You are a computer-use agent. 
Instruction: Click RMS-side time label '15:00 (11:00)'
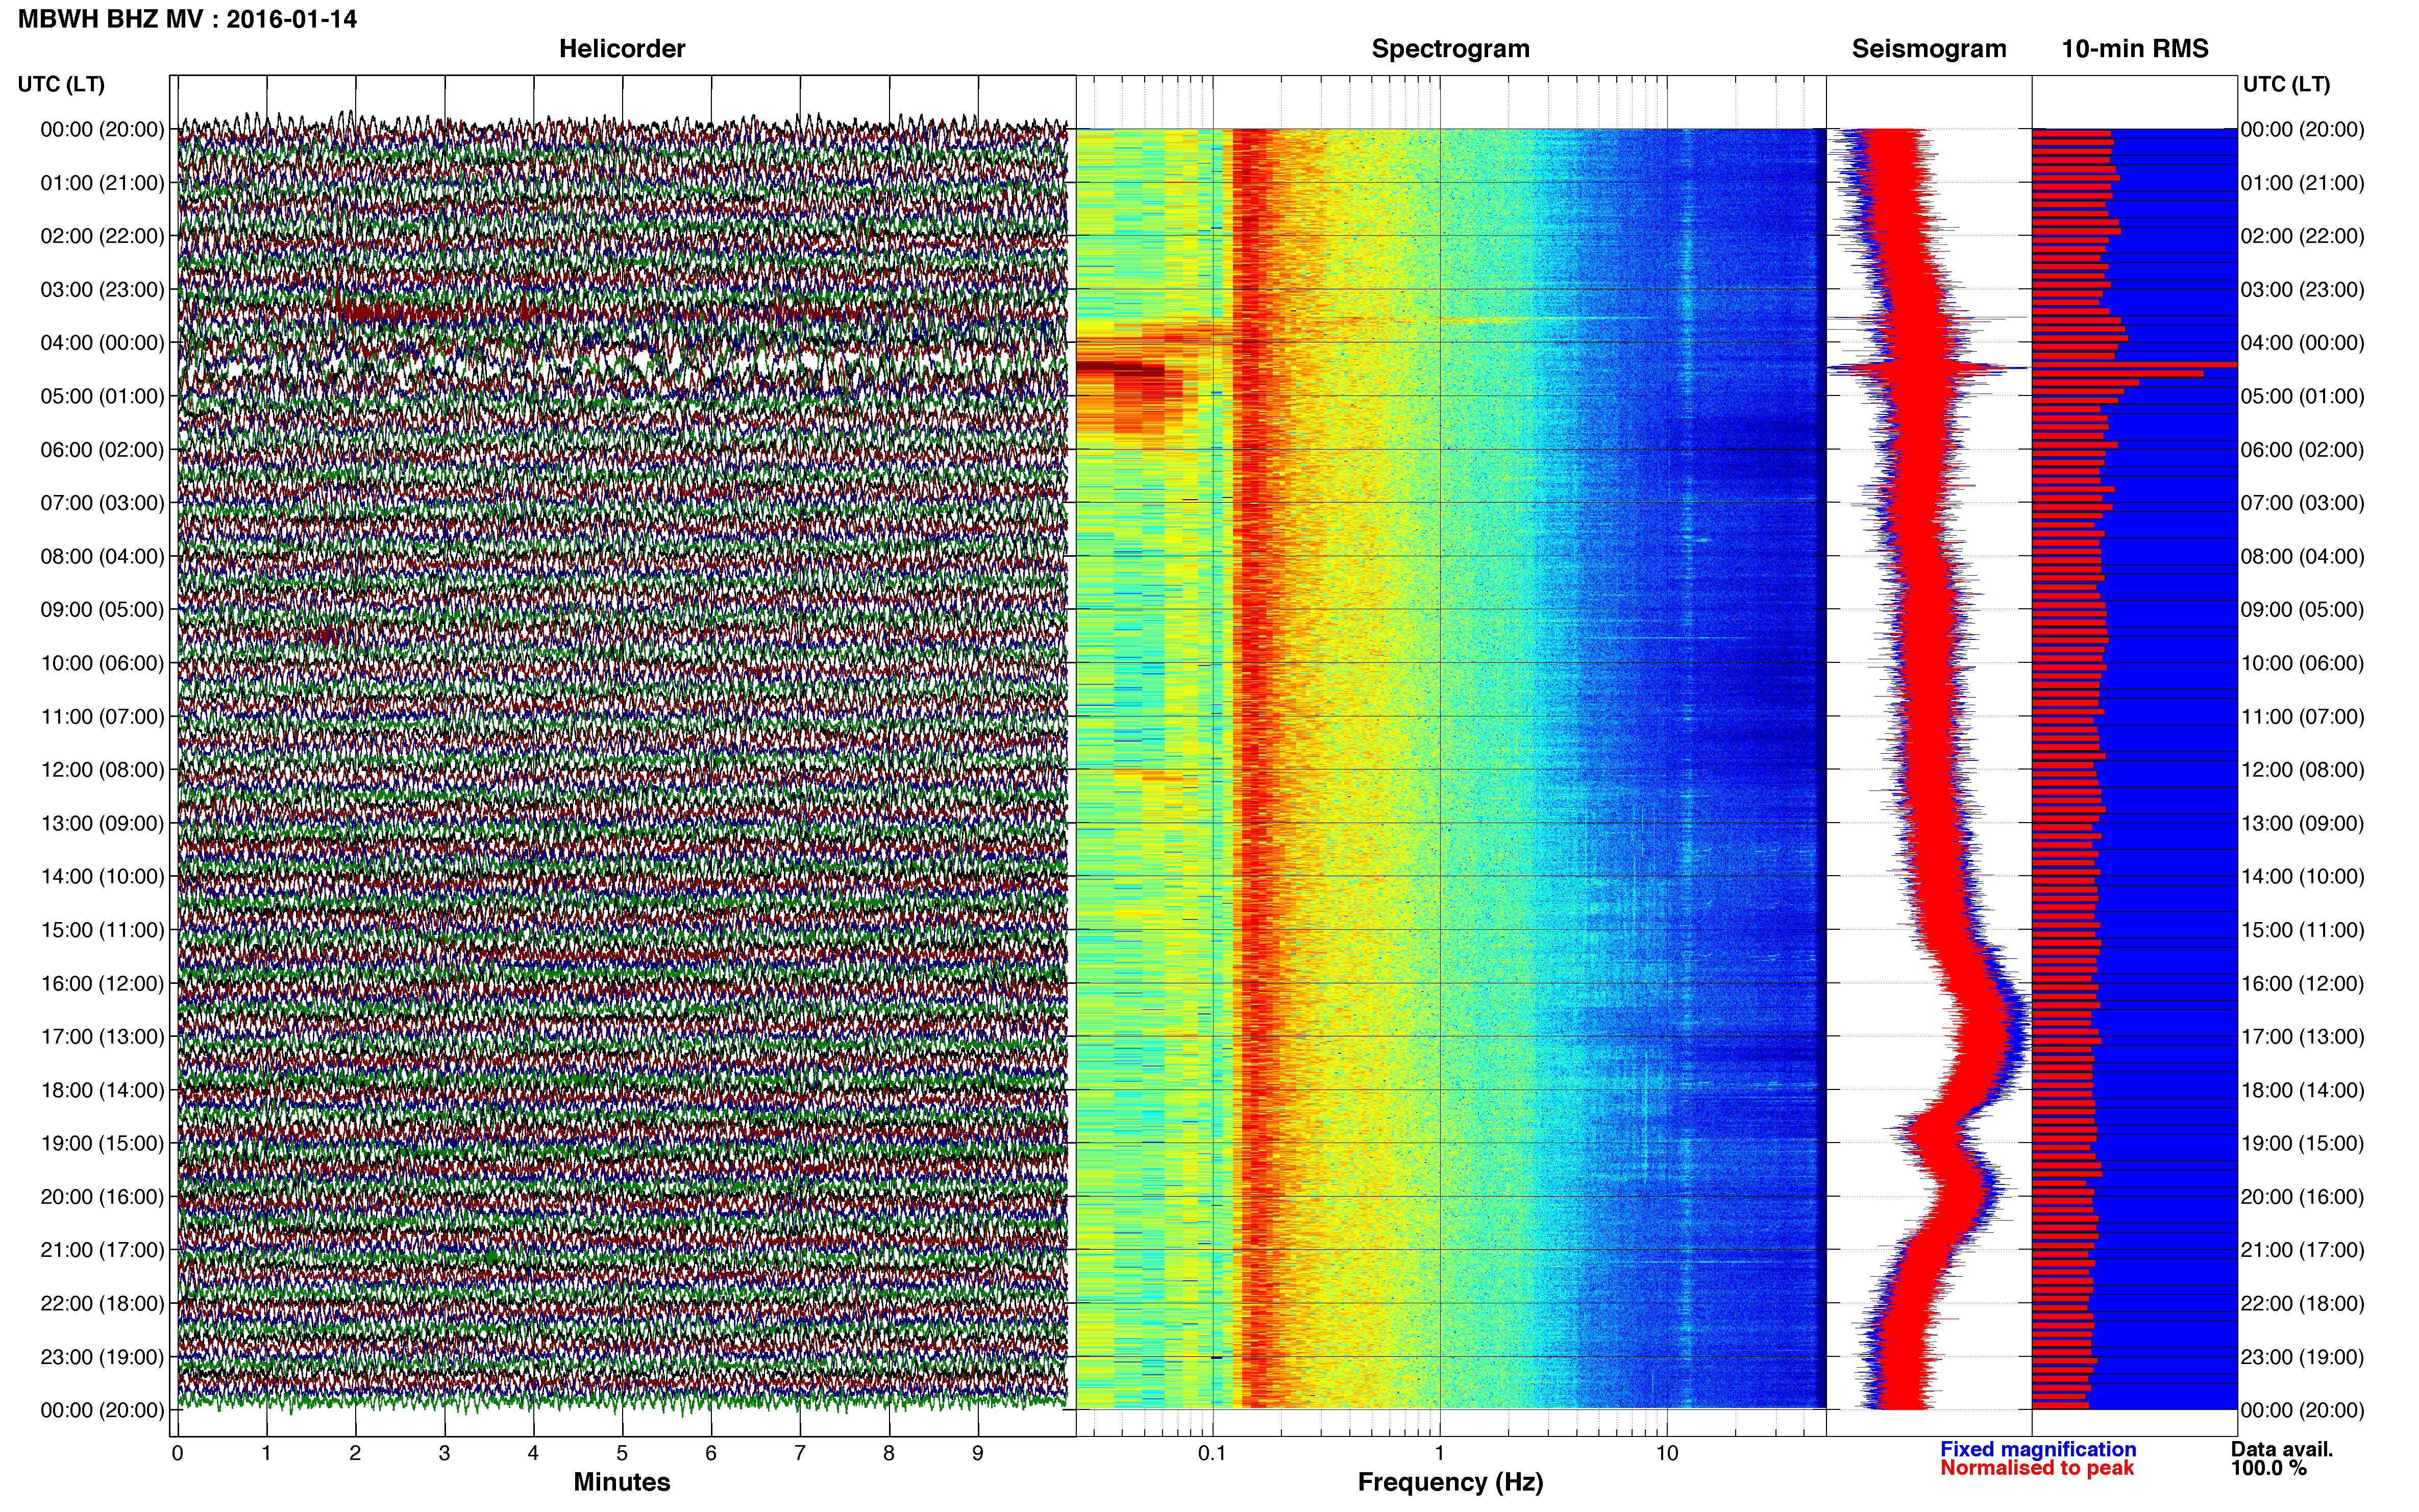click(x=2303, y=930)
